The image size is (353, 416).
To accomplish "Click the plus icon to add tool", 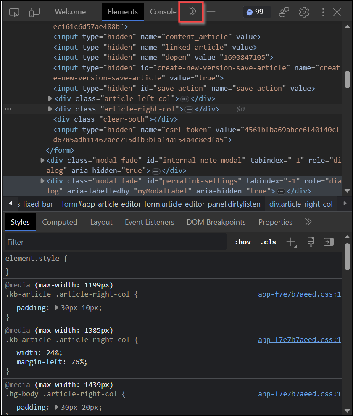I will click(x=211, y=12).
